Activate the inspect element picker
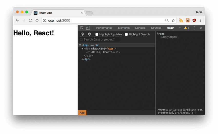 pos(82,28)
